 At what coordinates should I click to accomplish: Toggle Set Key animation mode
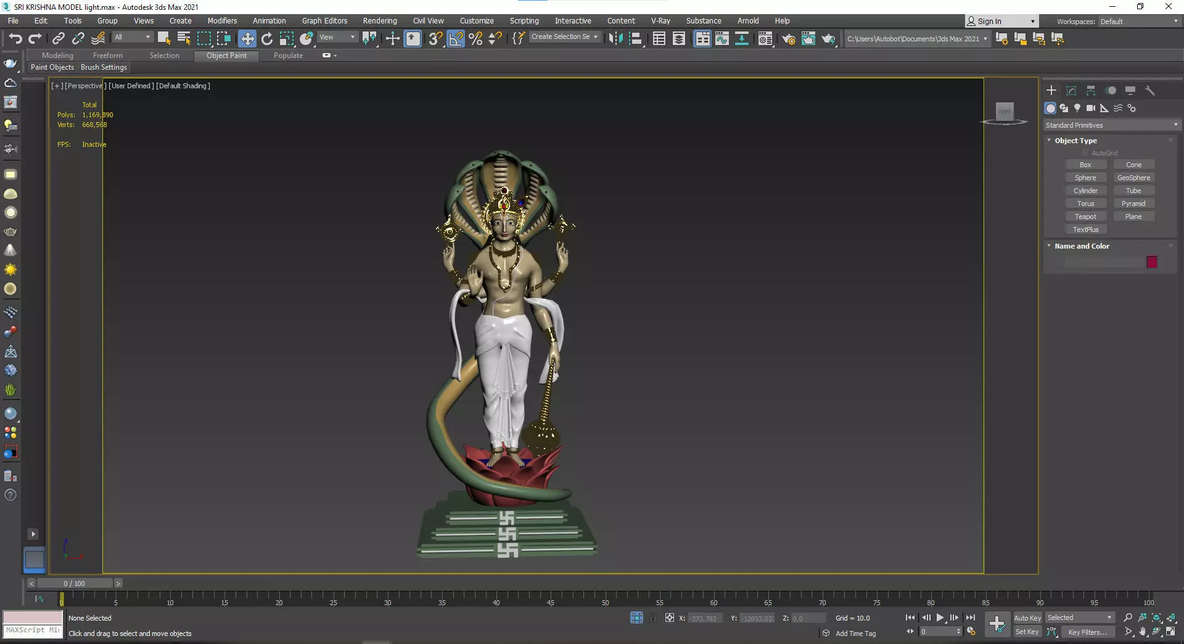click(x=1027, y=632)
